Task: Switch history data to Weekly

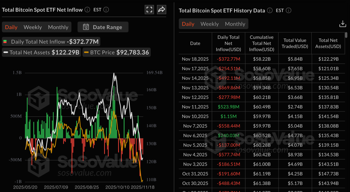Action: [210, 24]
